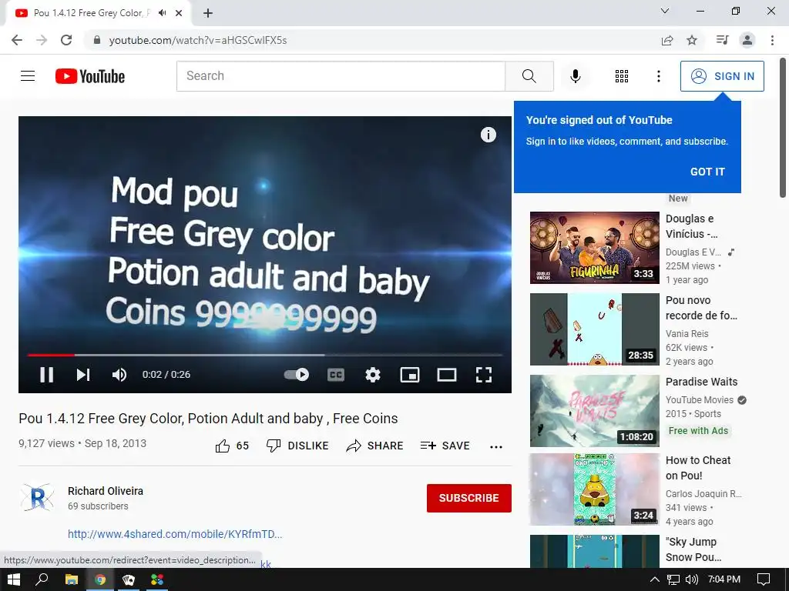Open Richard Oliveira channel avatar
The height and width of the screenshot is (591, 789).
[x=37, y=498]
